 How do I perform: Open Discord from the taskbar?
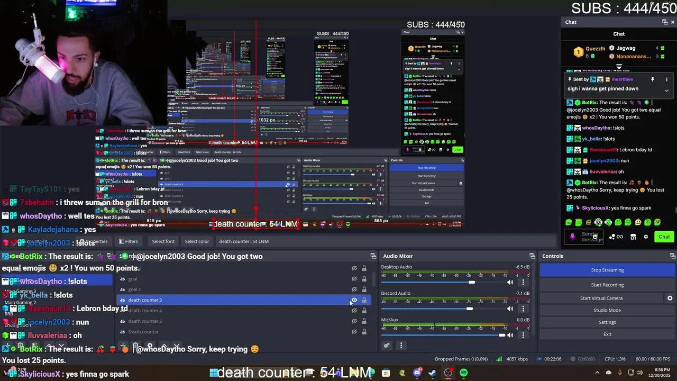click(417, 373)
